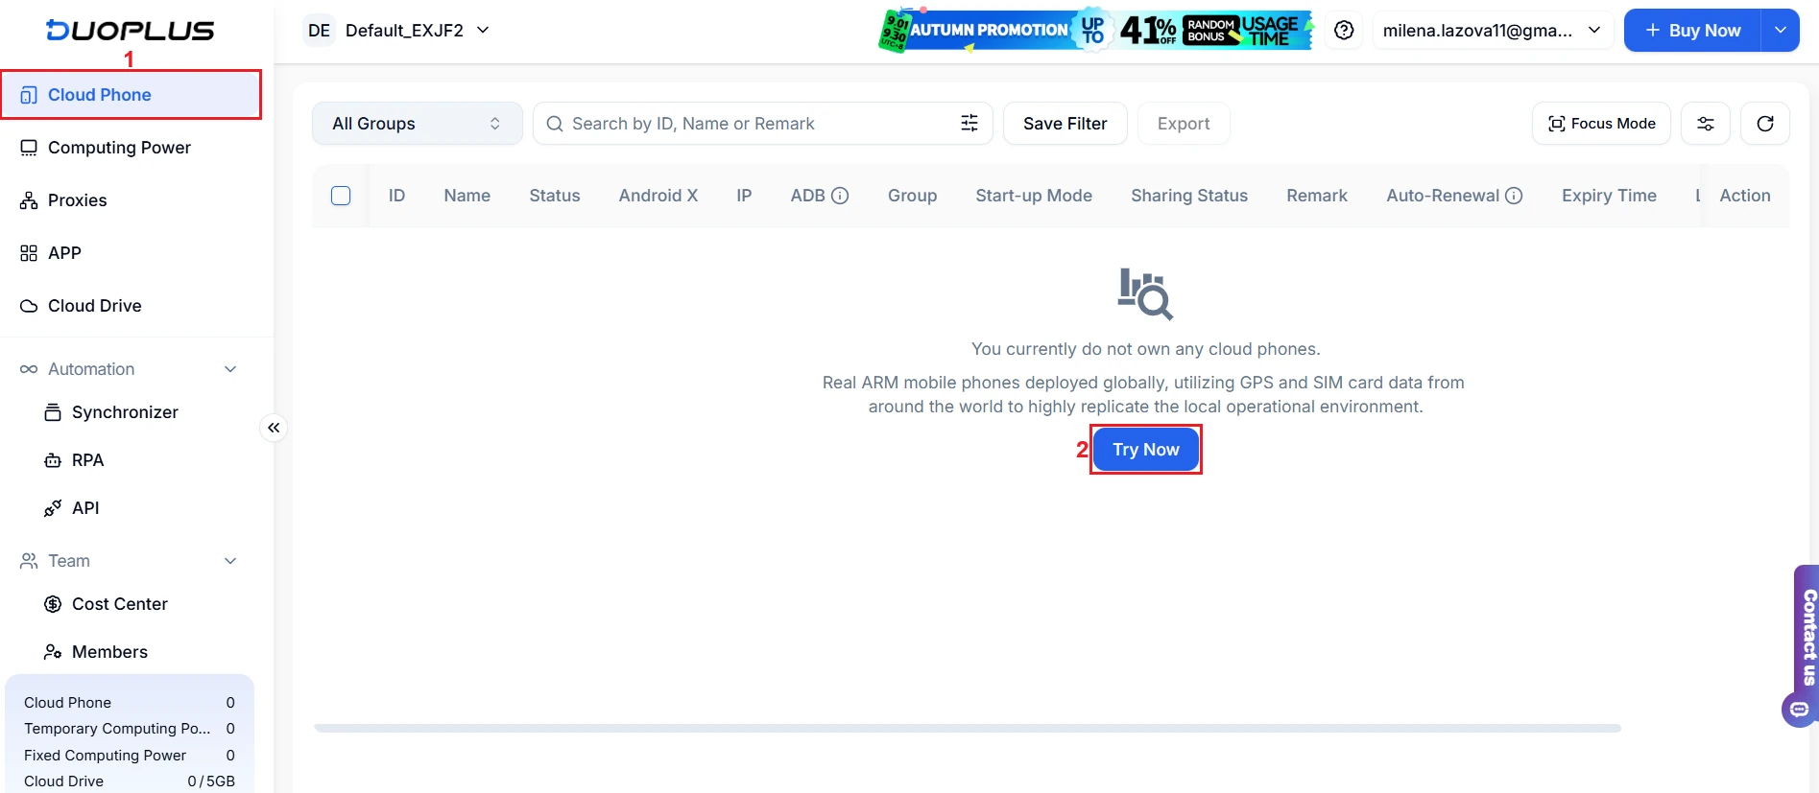Tick the select-all checkbox in table header

click(341, 196)
